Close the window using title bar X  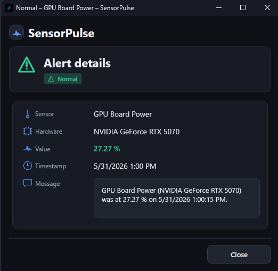[x=267, y=8]
